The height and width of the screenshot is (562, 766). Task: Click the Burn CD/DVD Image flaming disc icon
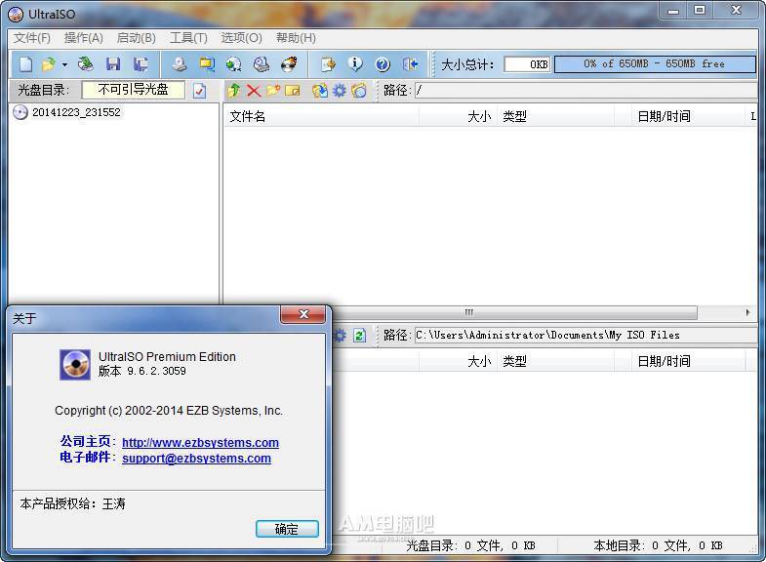click(x=289, y=64)
